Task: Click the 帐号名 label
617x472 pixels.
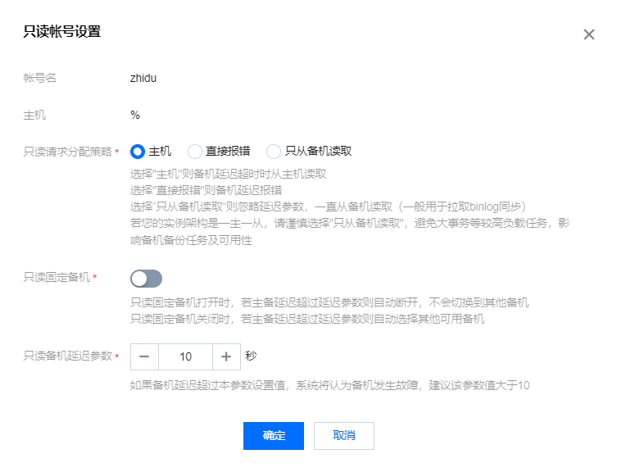Action: click(x=40, y=78)
